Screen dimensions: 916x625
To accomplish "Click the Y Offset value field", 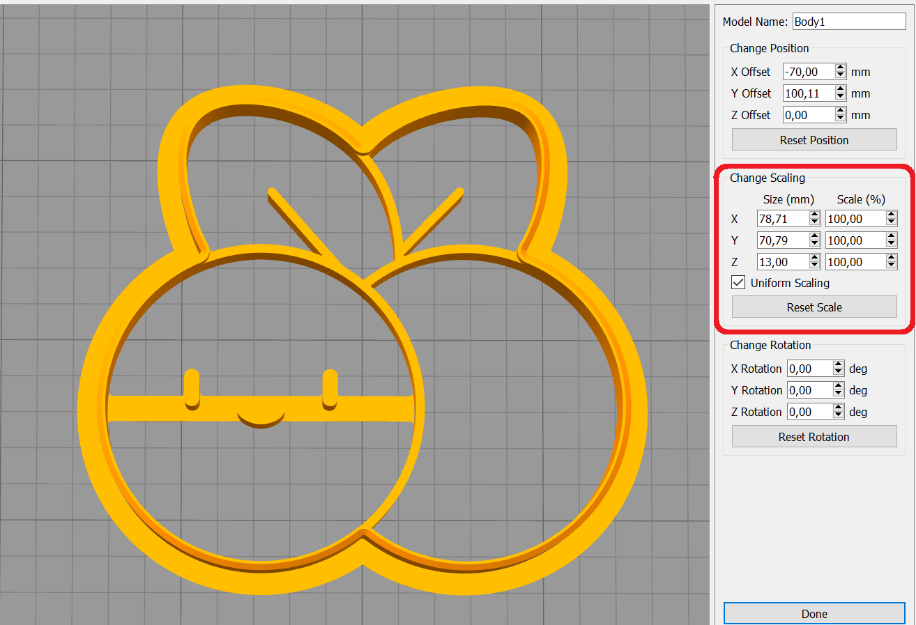I will pos(809,93).
